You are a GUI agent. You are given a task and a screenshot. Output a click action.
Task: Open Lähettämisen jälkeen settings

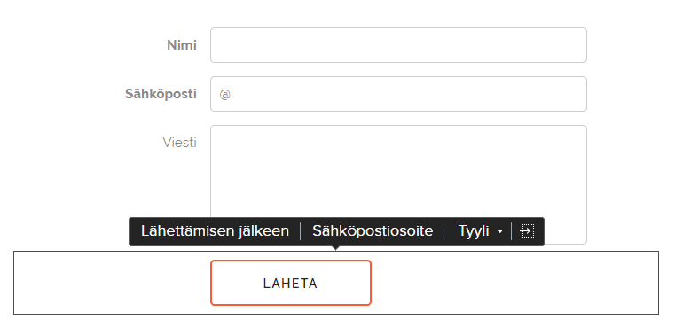[215, 231]
